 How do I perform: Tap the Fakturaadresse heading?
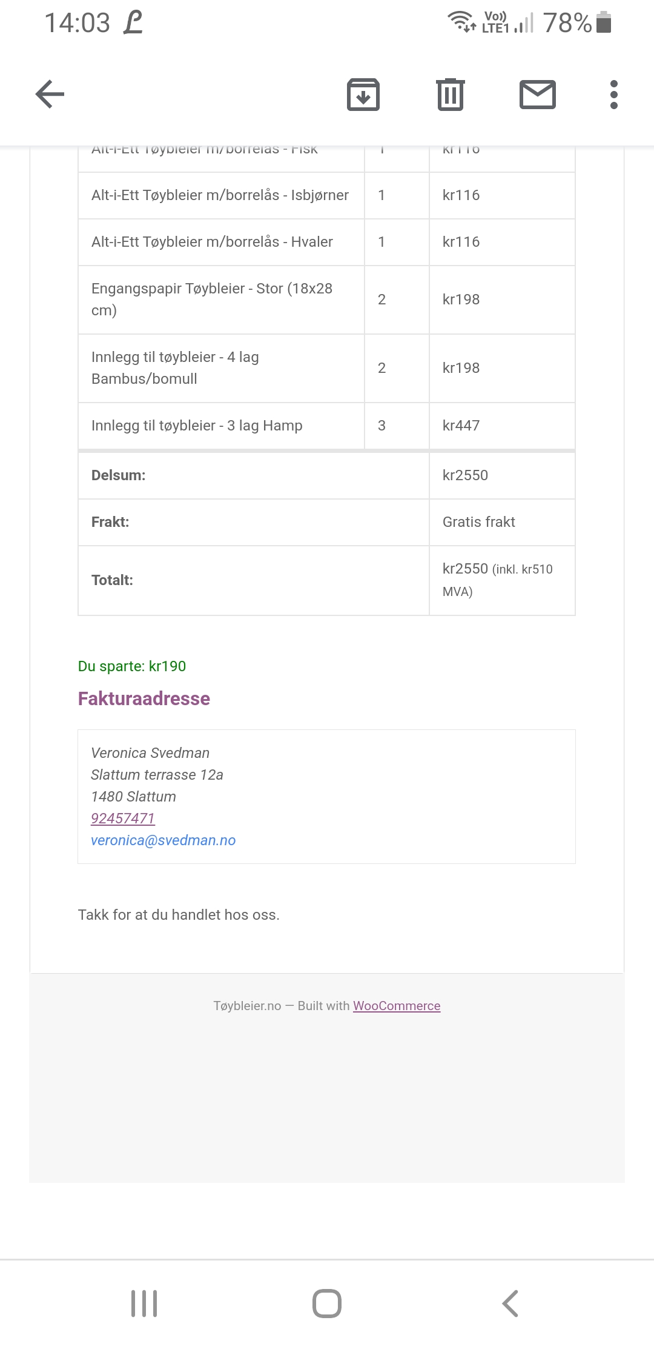click(144, 698)
